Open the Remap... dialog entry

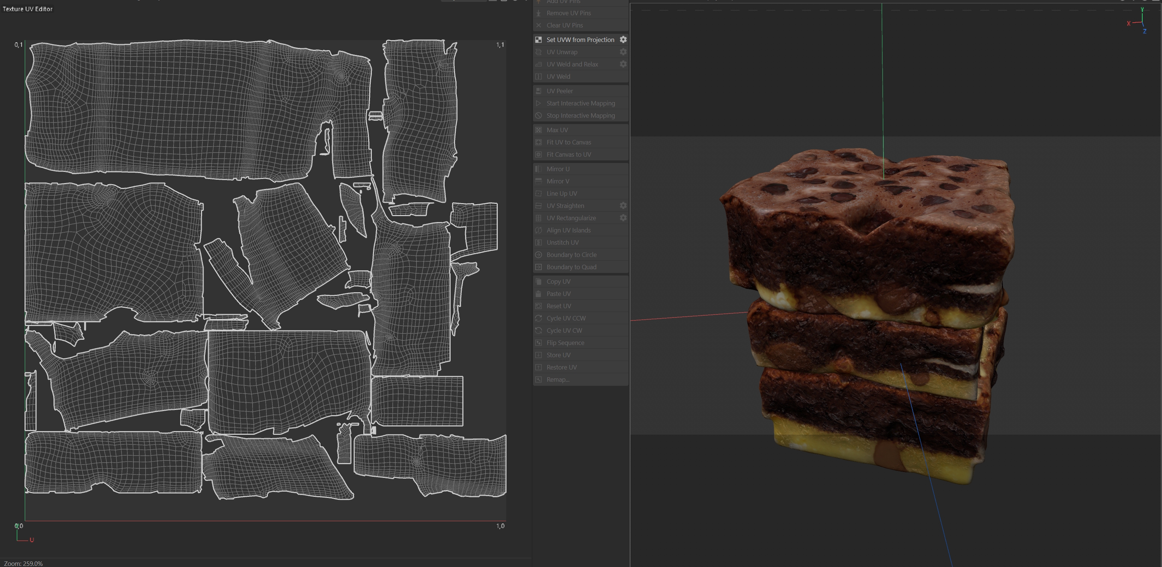558,379
